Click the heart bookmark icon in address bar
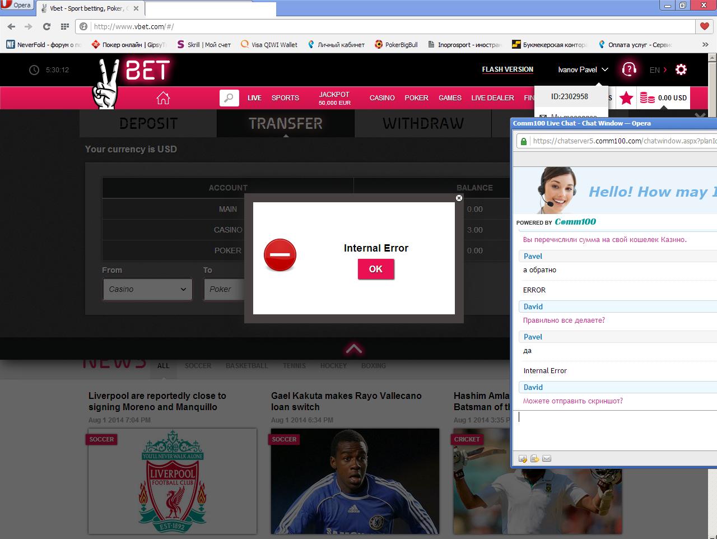 pos(705,26)
